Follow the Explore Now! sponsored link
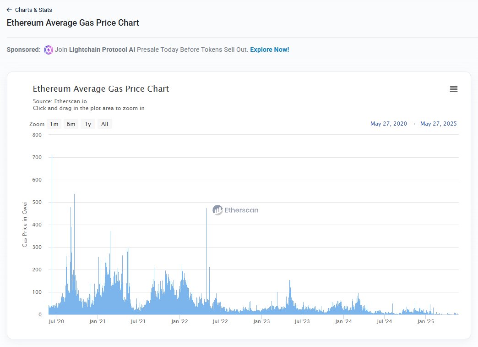Image resolution: width=478 pixels, height=347 pixels. coord(269,50)
